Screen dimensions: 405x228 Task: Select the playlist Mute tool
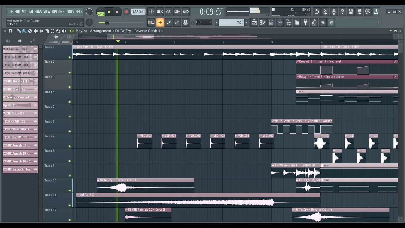coord(36,31)
